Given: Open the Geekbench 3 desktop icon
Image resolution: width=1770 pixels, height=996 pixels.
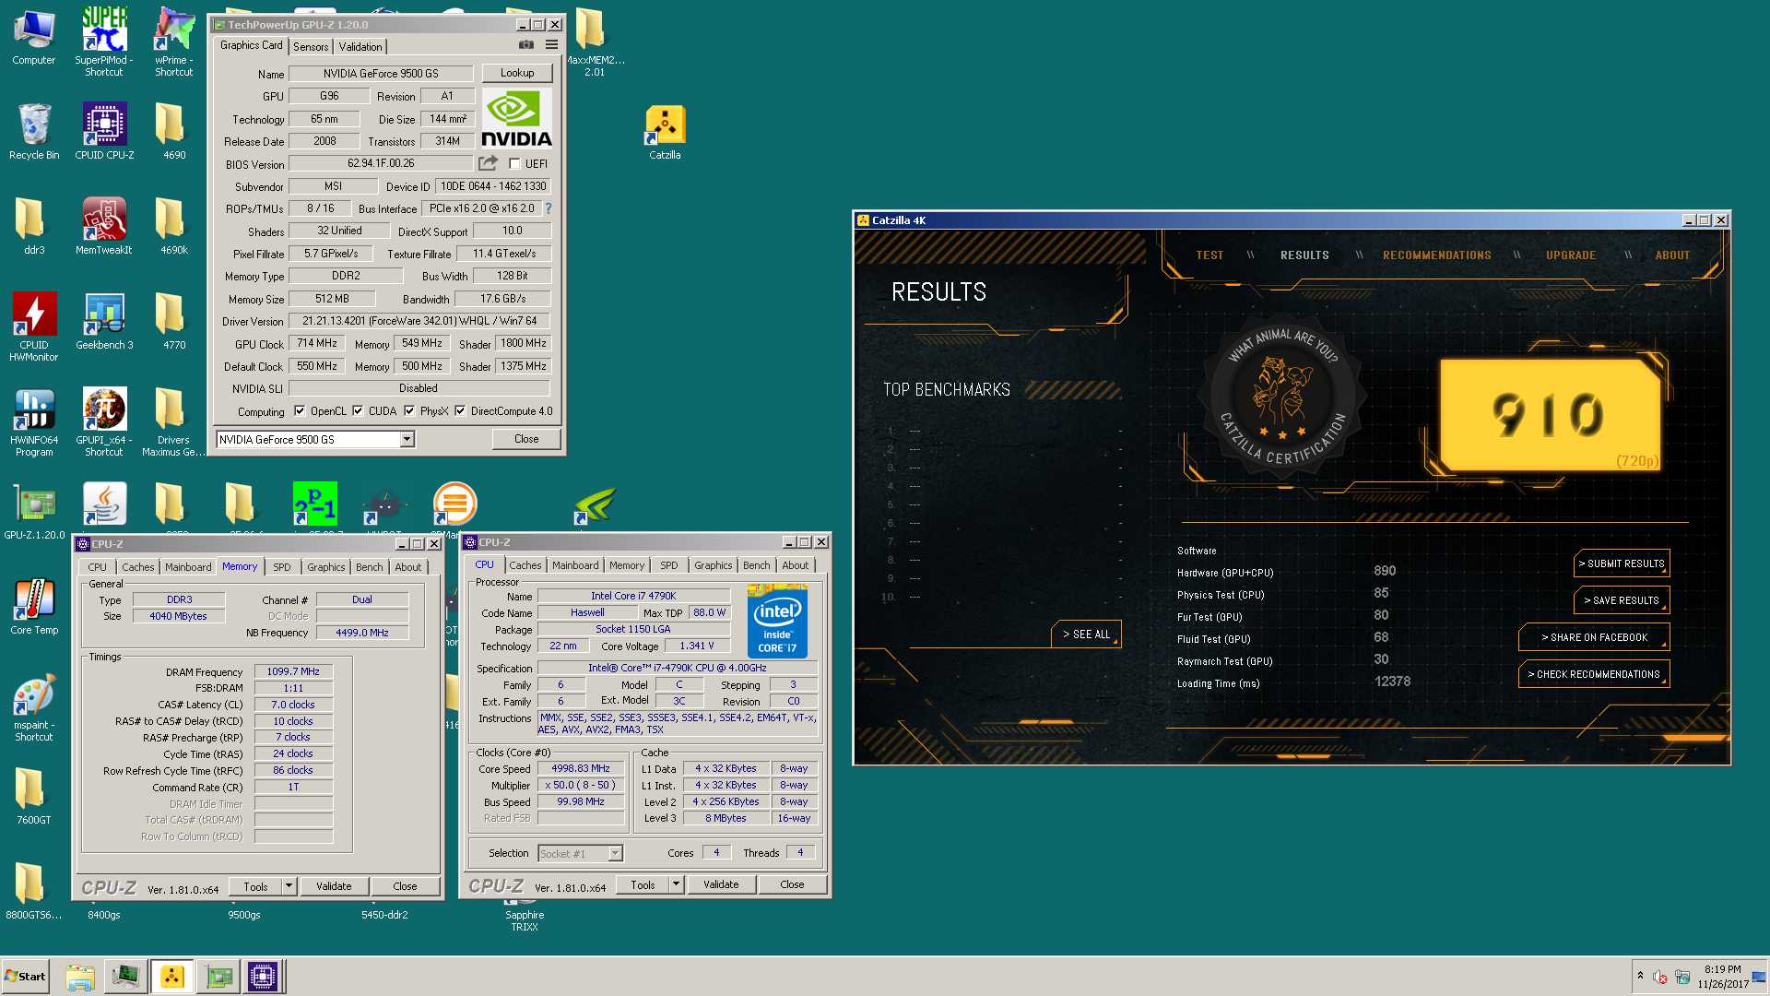Looking at the screenshot, I should coord(104,322).
